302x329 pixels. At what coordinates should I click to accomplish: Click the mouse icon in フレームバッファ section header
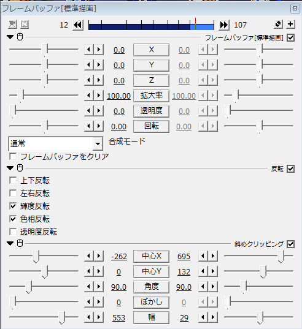coord(20,37)
